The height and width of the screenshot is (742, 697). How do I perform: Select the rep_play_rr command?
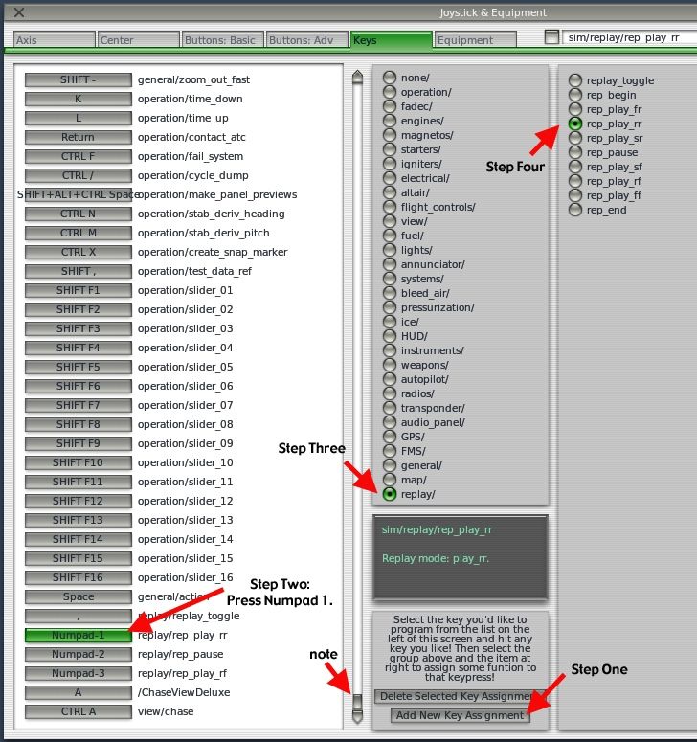point(574,124)
